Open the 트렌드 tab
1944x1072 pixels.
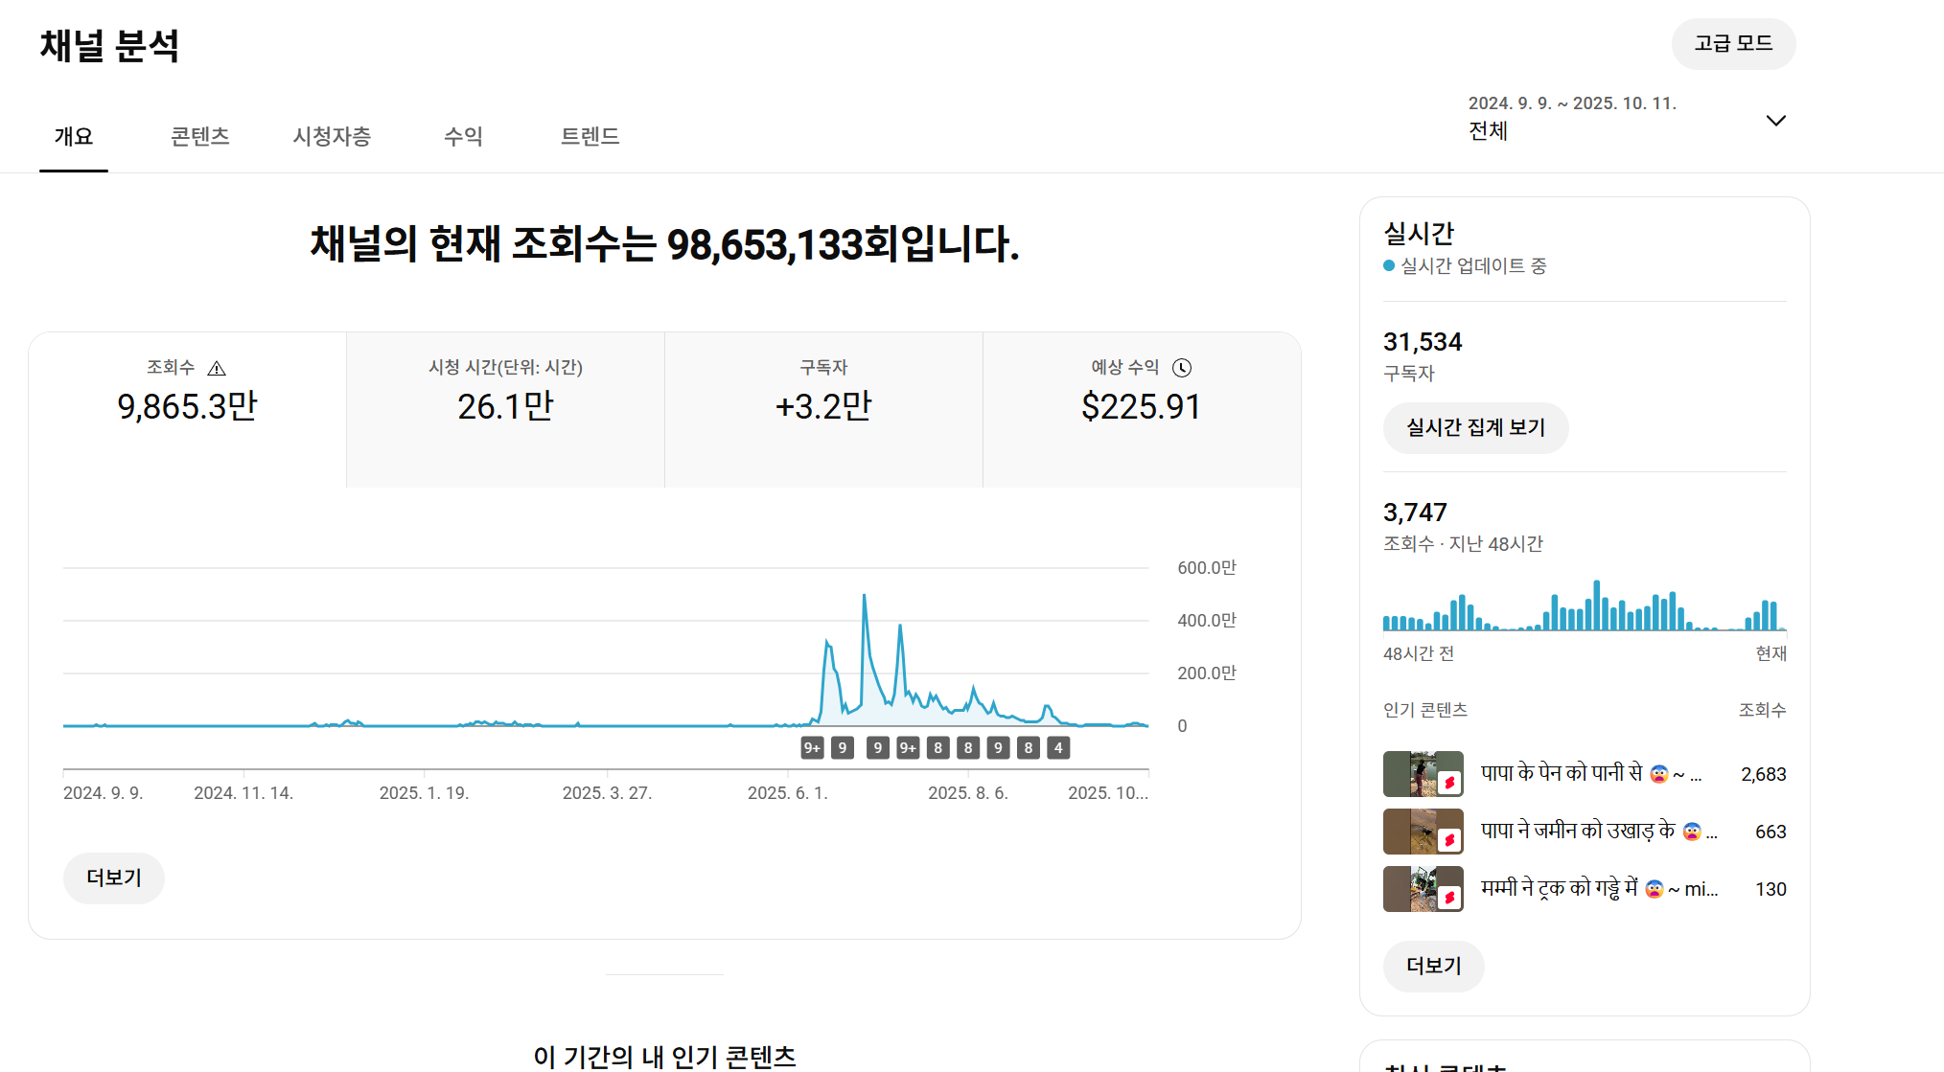pyautogui.click(x=590, y=137)
